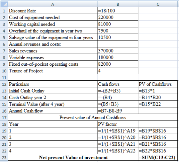Click 'Present value of Annual Cashflows' merged cell
Image resolution: width=179 pixels, height=162 pixels.
[93, 117]
